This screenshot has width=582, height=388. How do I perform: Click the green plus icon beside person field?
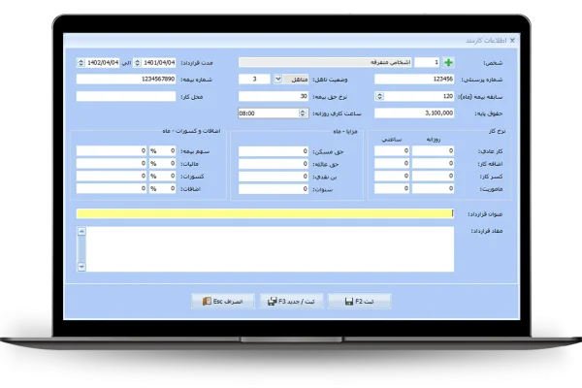tap(447, 62)
